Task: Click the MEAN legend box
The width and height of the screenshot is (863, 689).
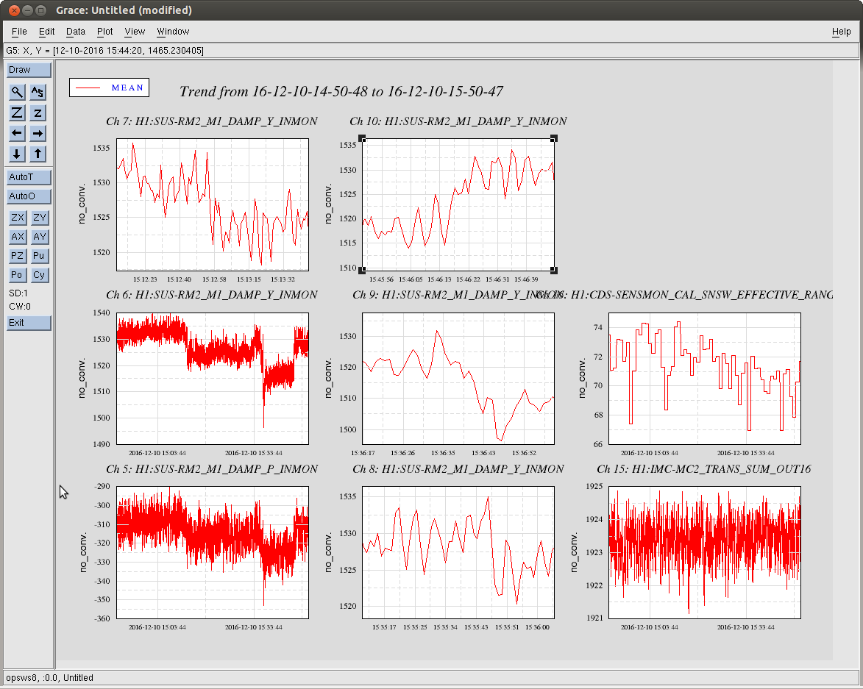Action: 109,88
